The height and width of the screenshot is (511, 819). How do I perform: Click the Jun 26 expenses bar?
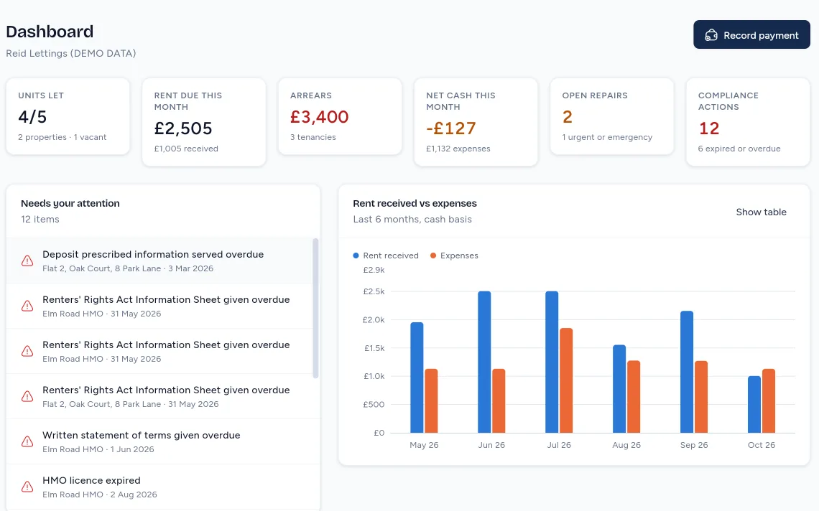tap(499, 401)
